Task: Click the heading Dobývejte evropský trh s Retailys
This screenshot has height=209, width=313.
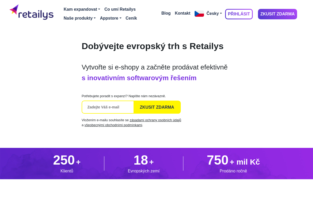Action: [152, 46]
